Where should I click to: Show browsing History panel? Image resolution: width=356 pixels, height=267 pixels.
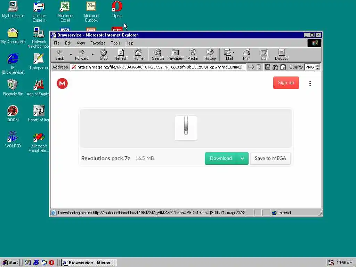(x=210, y=55)
